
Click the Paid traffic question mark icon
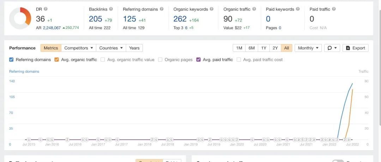334,9
